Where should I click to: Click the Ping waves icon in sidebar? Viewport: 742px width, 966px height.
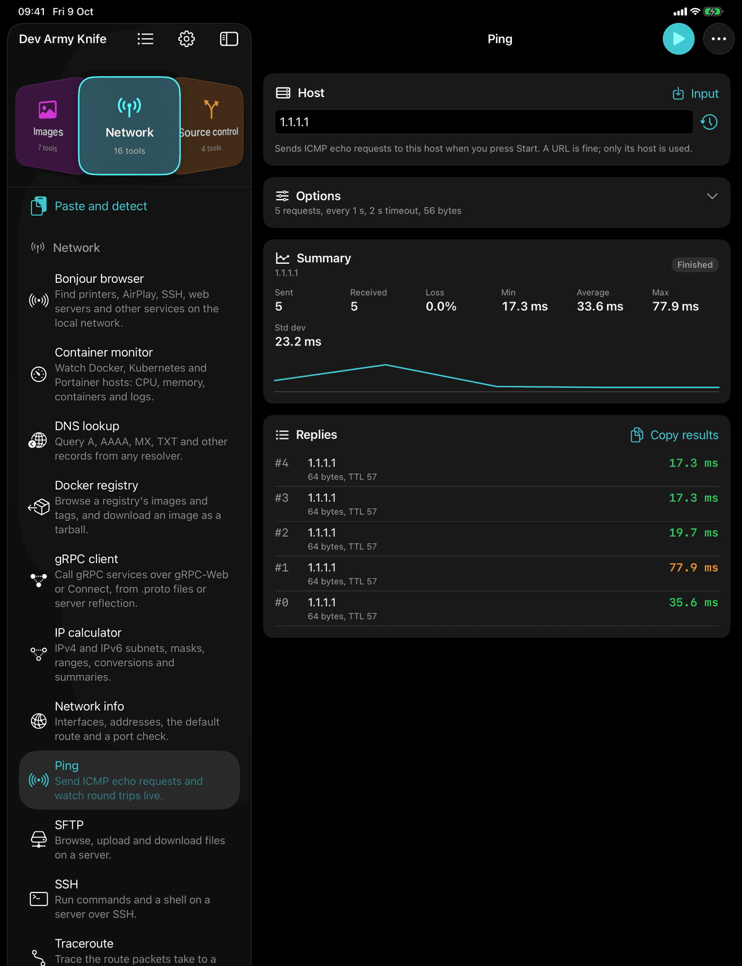click(39, 780)
